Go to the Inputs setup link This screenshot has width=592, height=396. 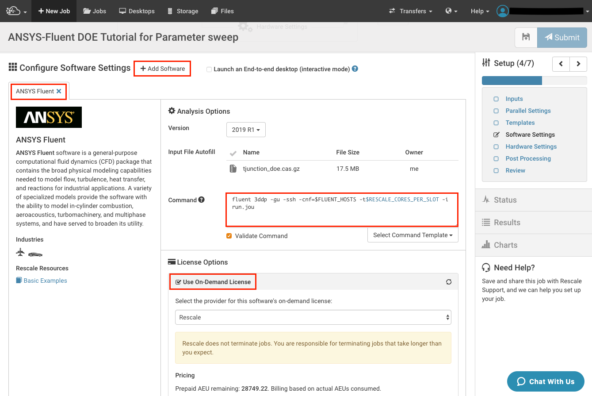click(x=514, y=99)
